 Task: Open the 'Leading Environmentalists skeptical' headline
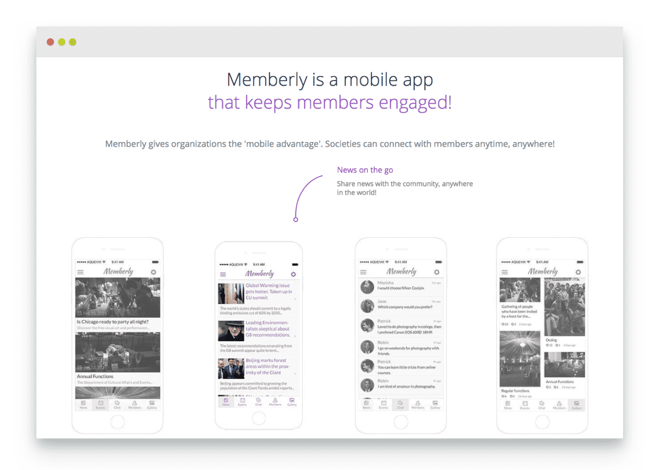pos(268,329)
